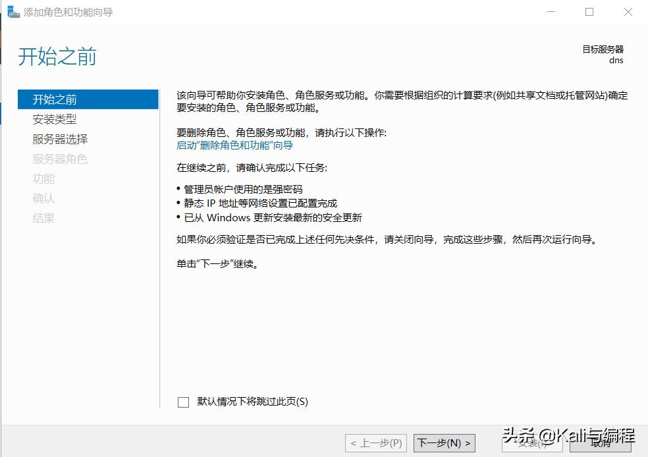Image resolution: width=648 pixels, height=457 pixels.
Task: Select the 功能 step in sidebar
Action: pyautogui.click(x=43, y=178)
